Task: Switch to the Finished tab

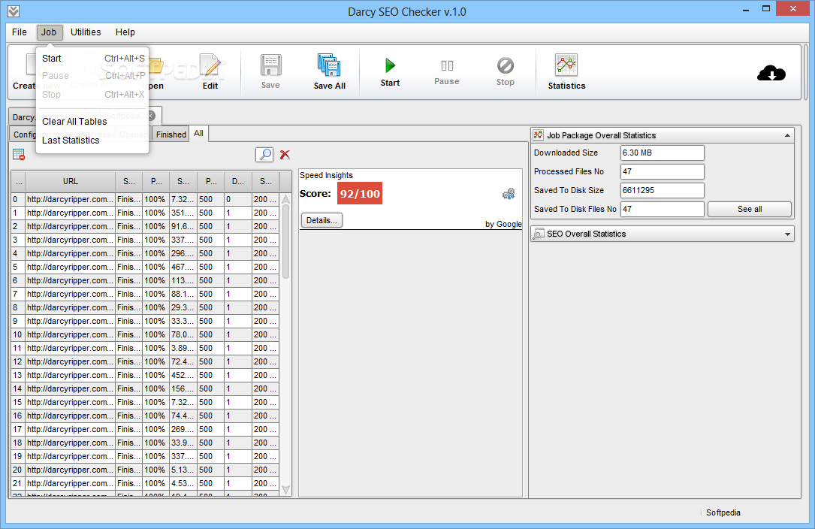Action: click(171, 135)
